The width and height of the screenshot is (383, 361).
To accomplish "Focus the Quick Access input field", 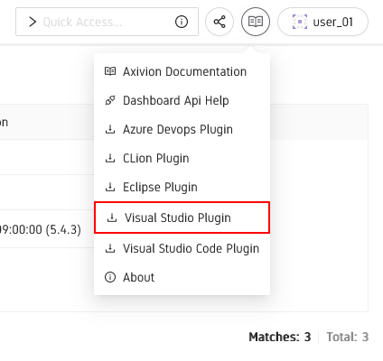I will 107,22.
